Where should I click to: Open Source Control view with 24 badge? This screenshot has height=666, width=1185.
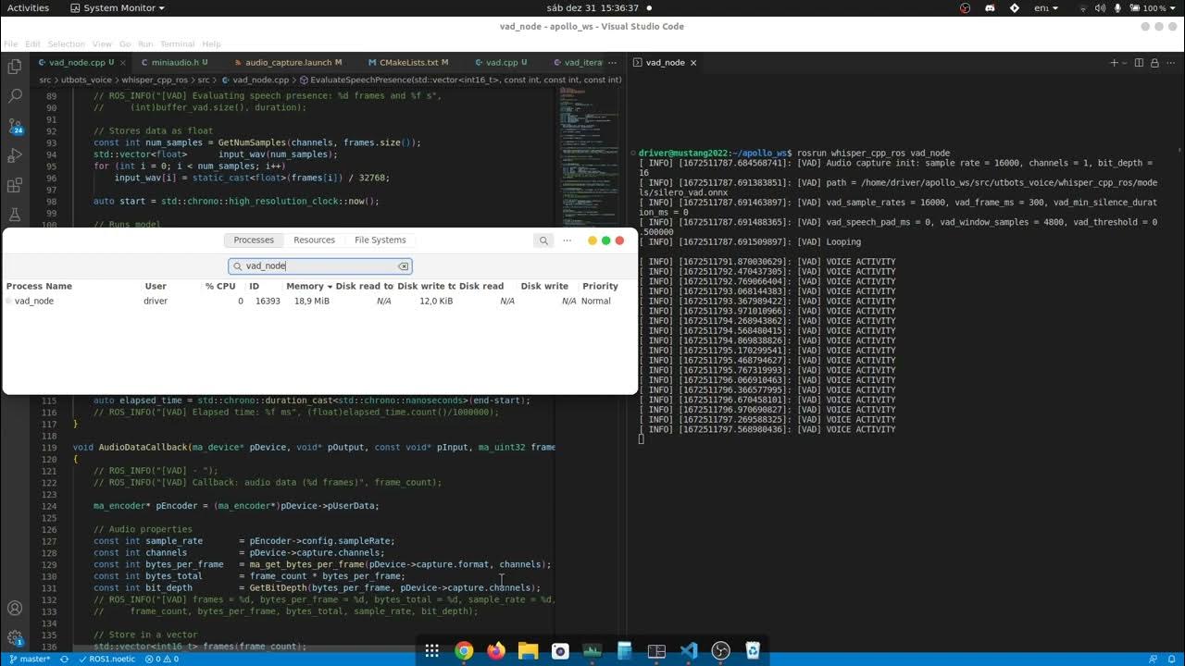click(x=15, y=126)
